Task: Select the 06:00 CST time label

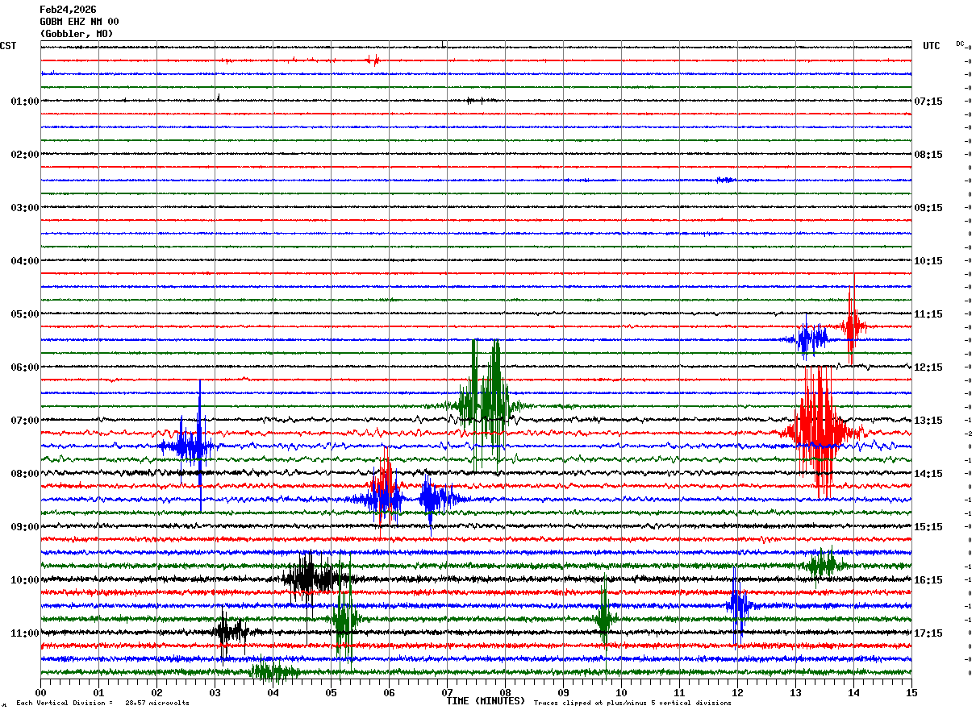Action: coord(25,367)
